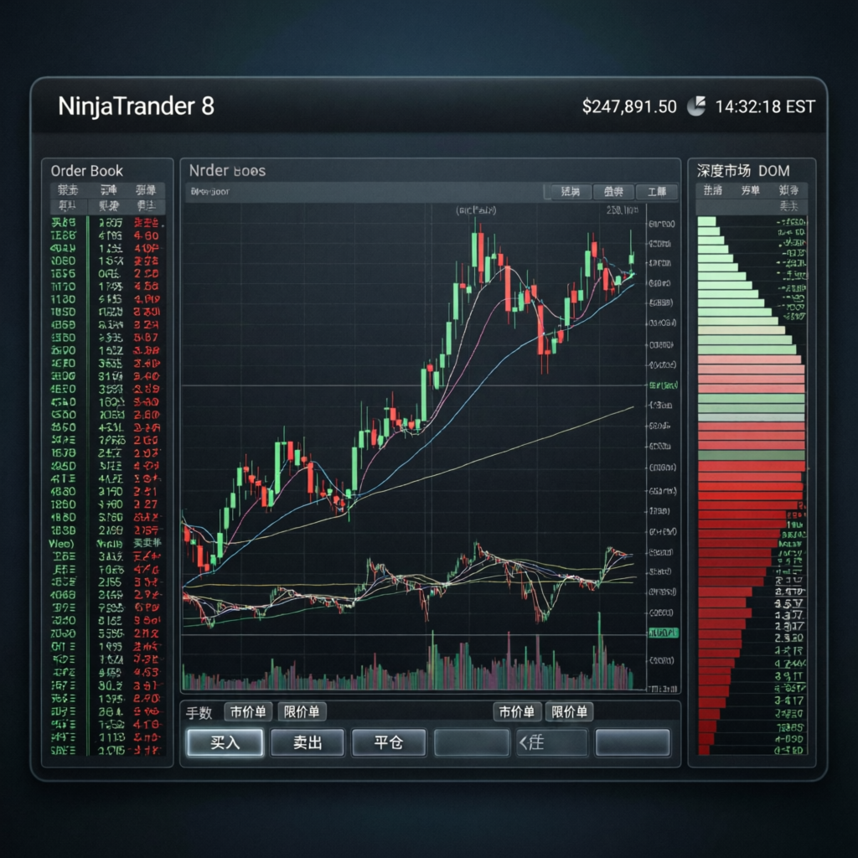Select the 限价单 option above the back-arrow button
Image resolution: width=858 pixels, height=858 pixels.
(x=570, y=712)
